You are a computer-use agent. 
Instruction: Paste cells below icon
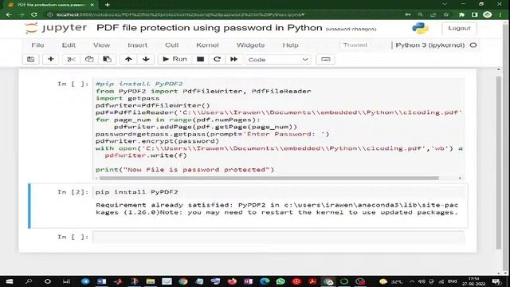[107, 59]
